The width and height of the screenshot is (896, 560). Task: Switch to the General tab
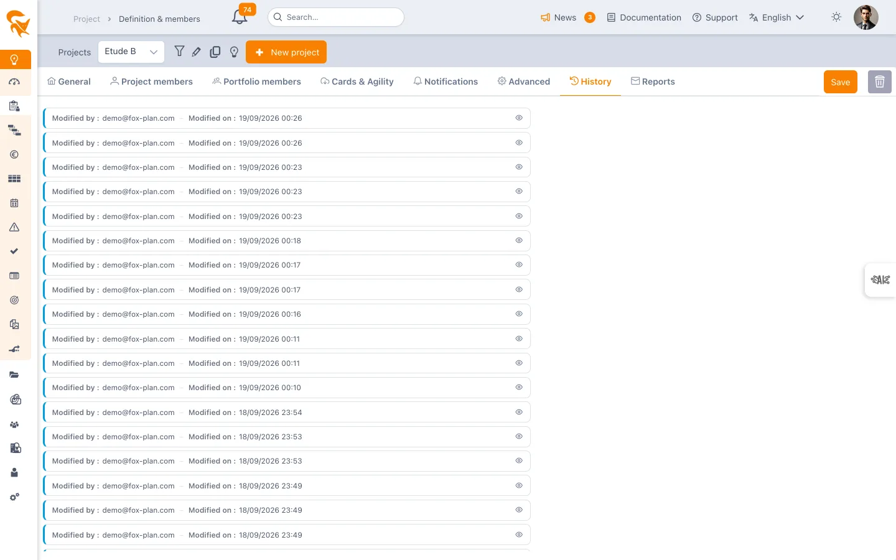point(69,82)
